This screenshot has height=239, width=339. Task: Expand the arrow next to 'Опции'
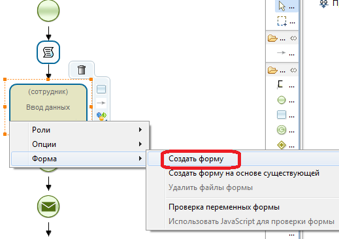click(140, 144)
